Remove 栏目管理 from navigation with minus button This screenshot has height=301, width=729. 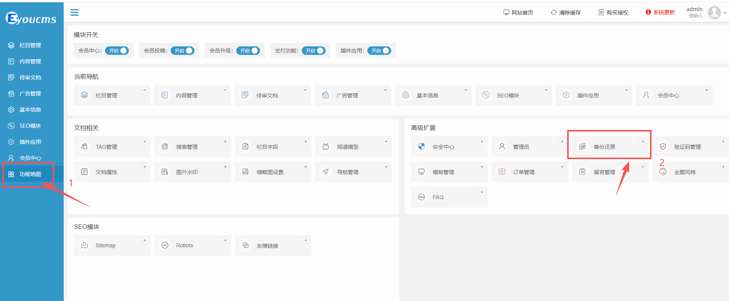(145, 90)
